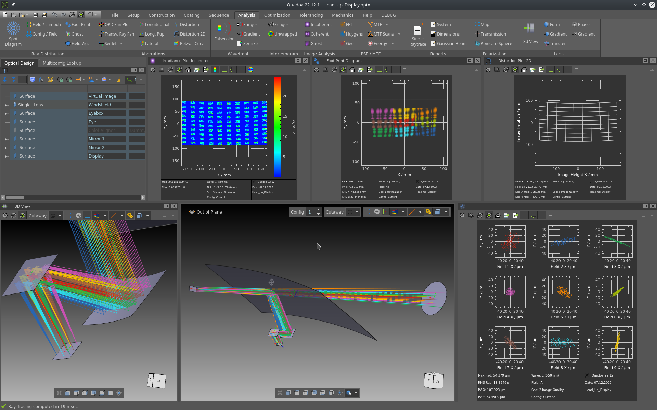The width and height of the screenshot is (657, 410).
Task: Click the undo arrow in top toolbar
Action: pos(54,15)
